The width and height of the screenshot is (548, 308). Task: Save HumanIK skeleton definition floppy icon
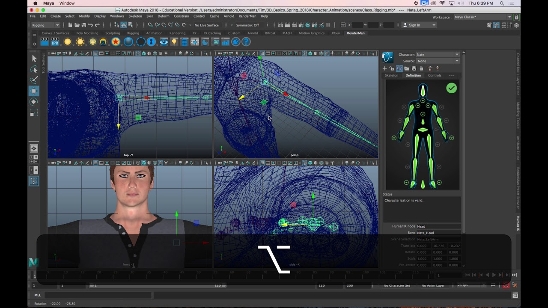pyautogui.click(x=414, y=68)
